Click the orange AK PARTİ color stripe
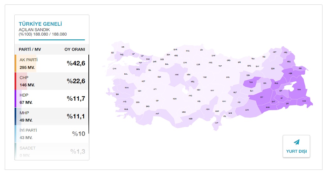This screenshot has width=326, height=174. pos(15,63)
